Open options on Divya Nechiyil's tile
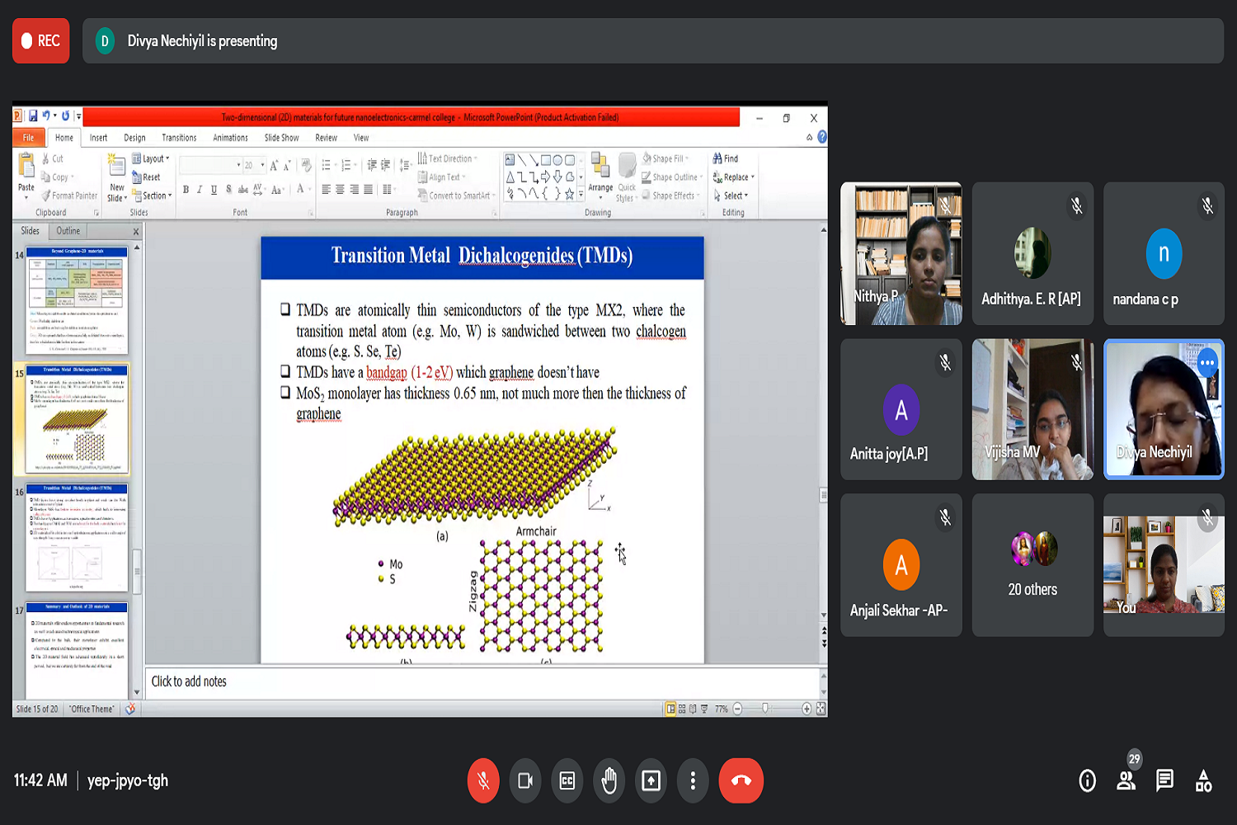The image size is (1237, 825). click(x=1207, y=362)
